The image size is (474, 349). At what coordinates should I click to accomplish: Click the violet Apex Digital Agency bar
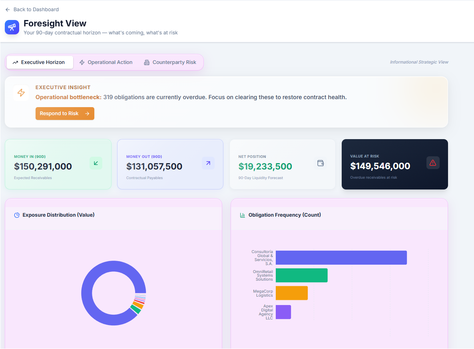click(283, 312)
